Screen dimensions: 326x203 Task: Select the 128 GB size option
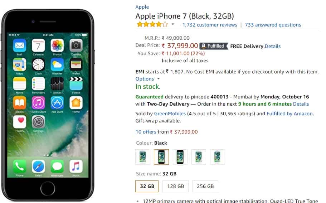175,186
